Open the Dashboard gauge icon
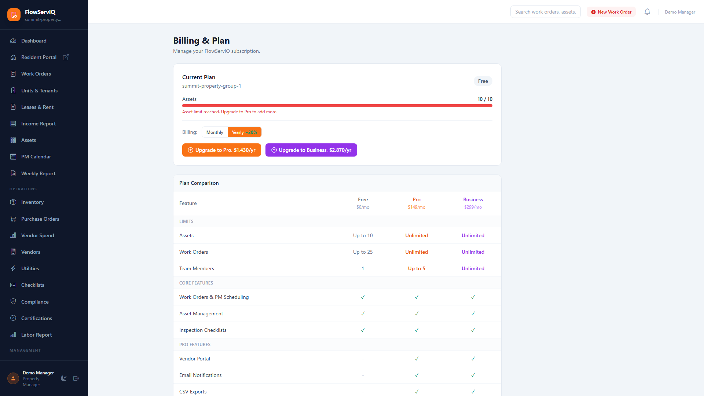The width and height of the screenshot is (704, 396). pyautogui.click(x=13, y=41)
